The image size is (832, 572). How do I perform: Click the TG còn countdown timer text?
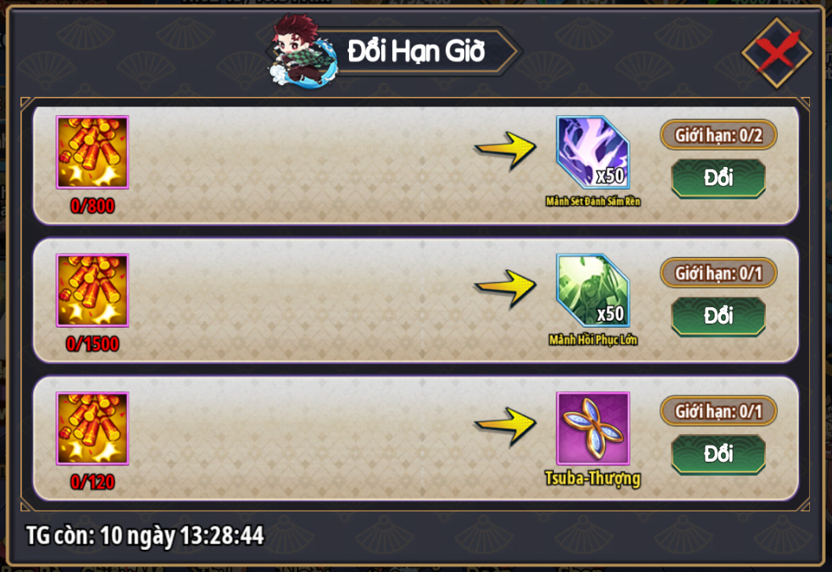tap(145, 535)
